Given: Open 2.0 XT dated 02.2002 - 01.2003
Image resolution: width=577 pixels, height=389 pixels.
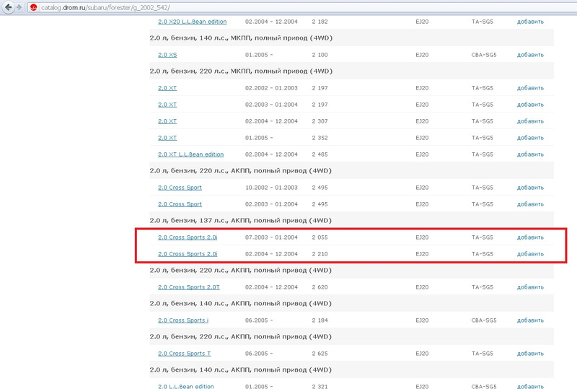Looking at the screenshot, I should [x=167, y=88].
